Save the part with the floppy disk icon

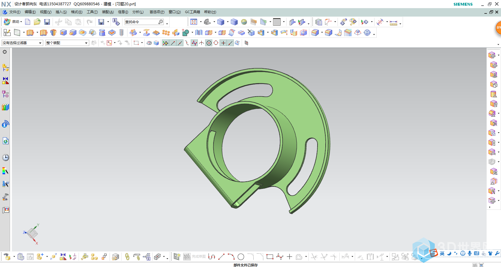coord(47,22)
